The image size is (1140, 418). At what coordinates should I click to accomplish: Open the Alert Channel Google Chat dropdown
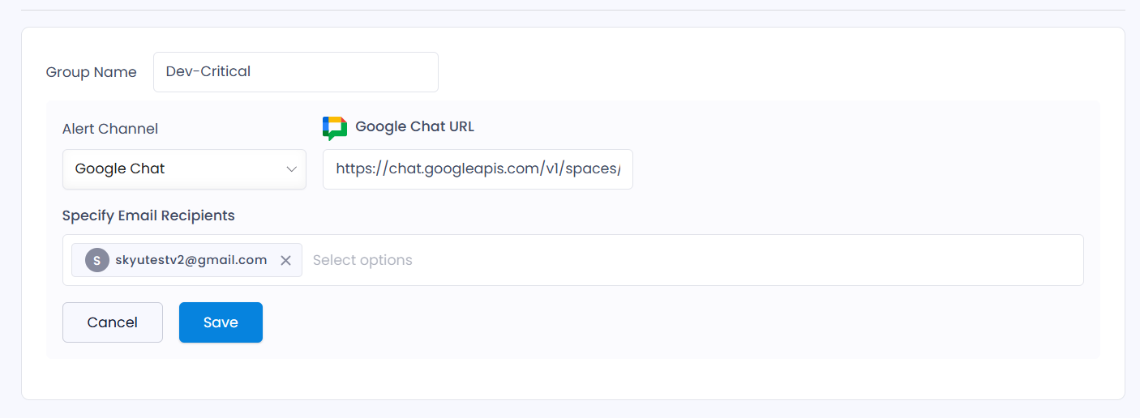coord(184,169)
